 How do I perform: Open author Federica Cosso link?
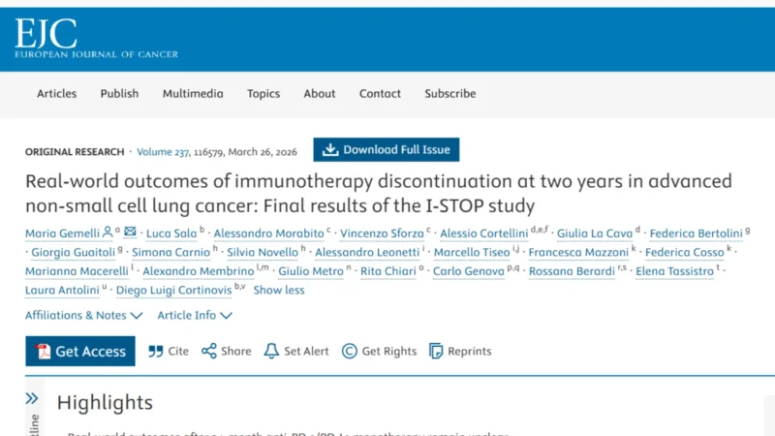tap(685, 252)
